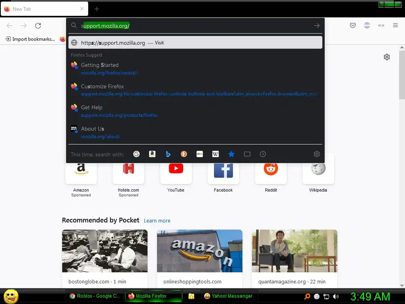Viewport: 405px width, 304px height.
Task: Select the New Tab browser tab
Action: pyautogui.click(x=44, y=9)
